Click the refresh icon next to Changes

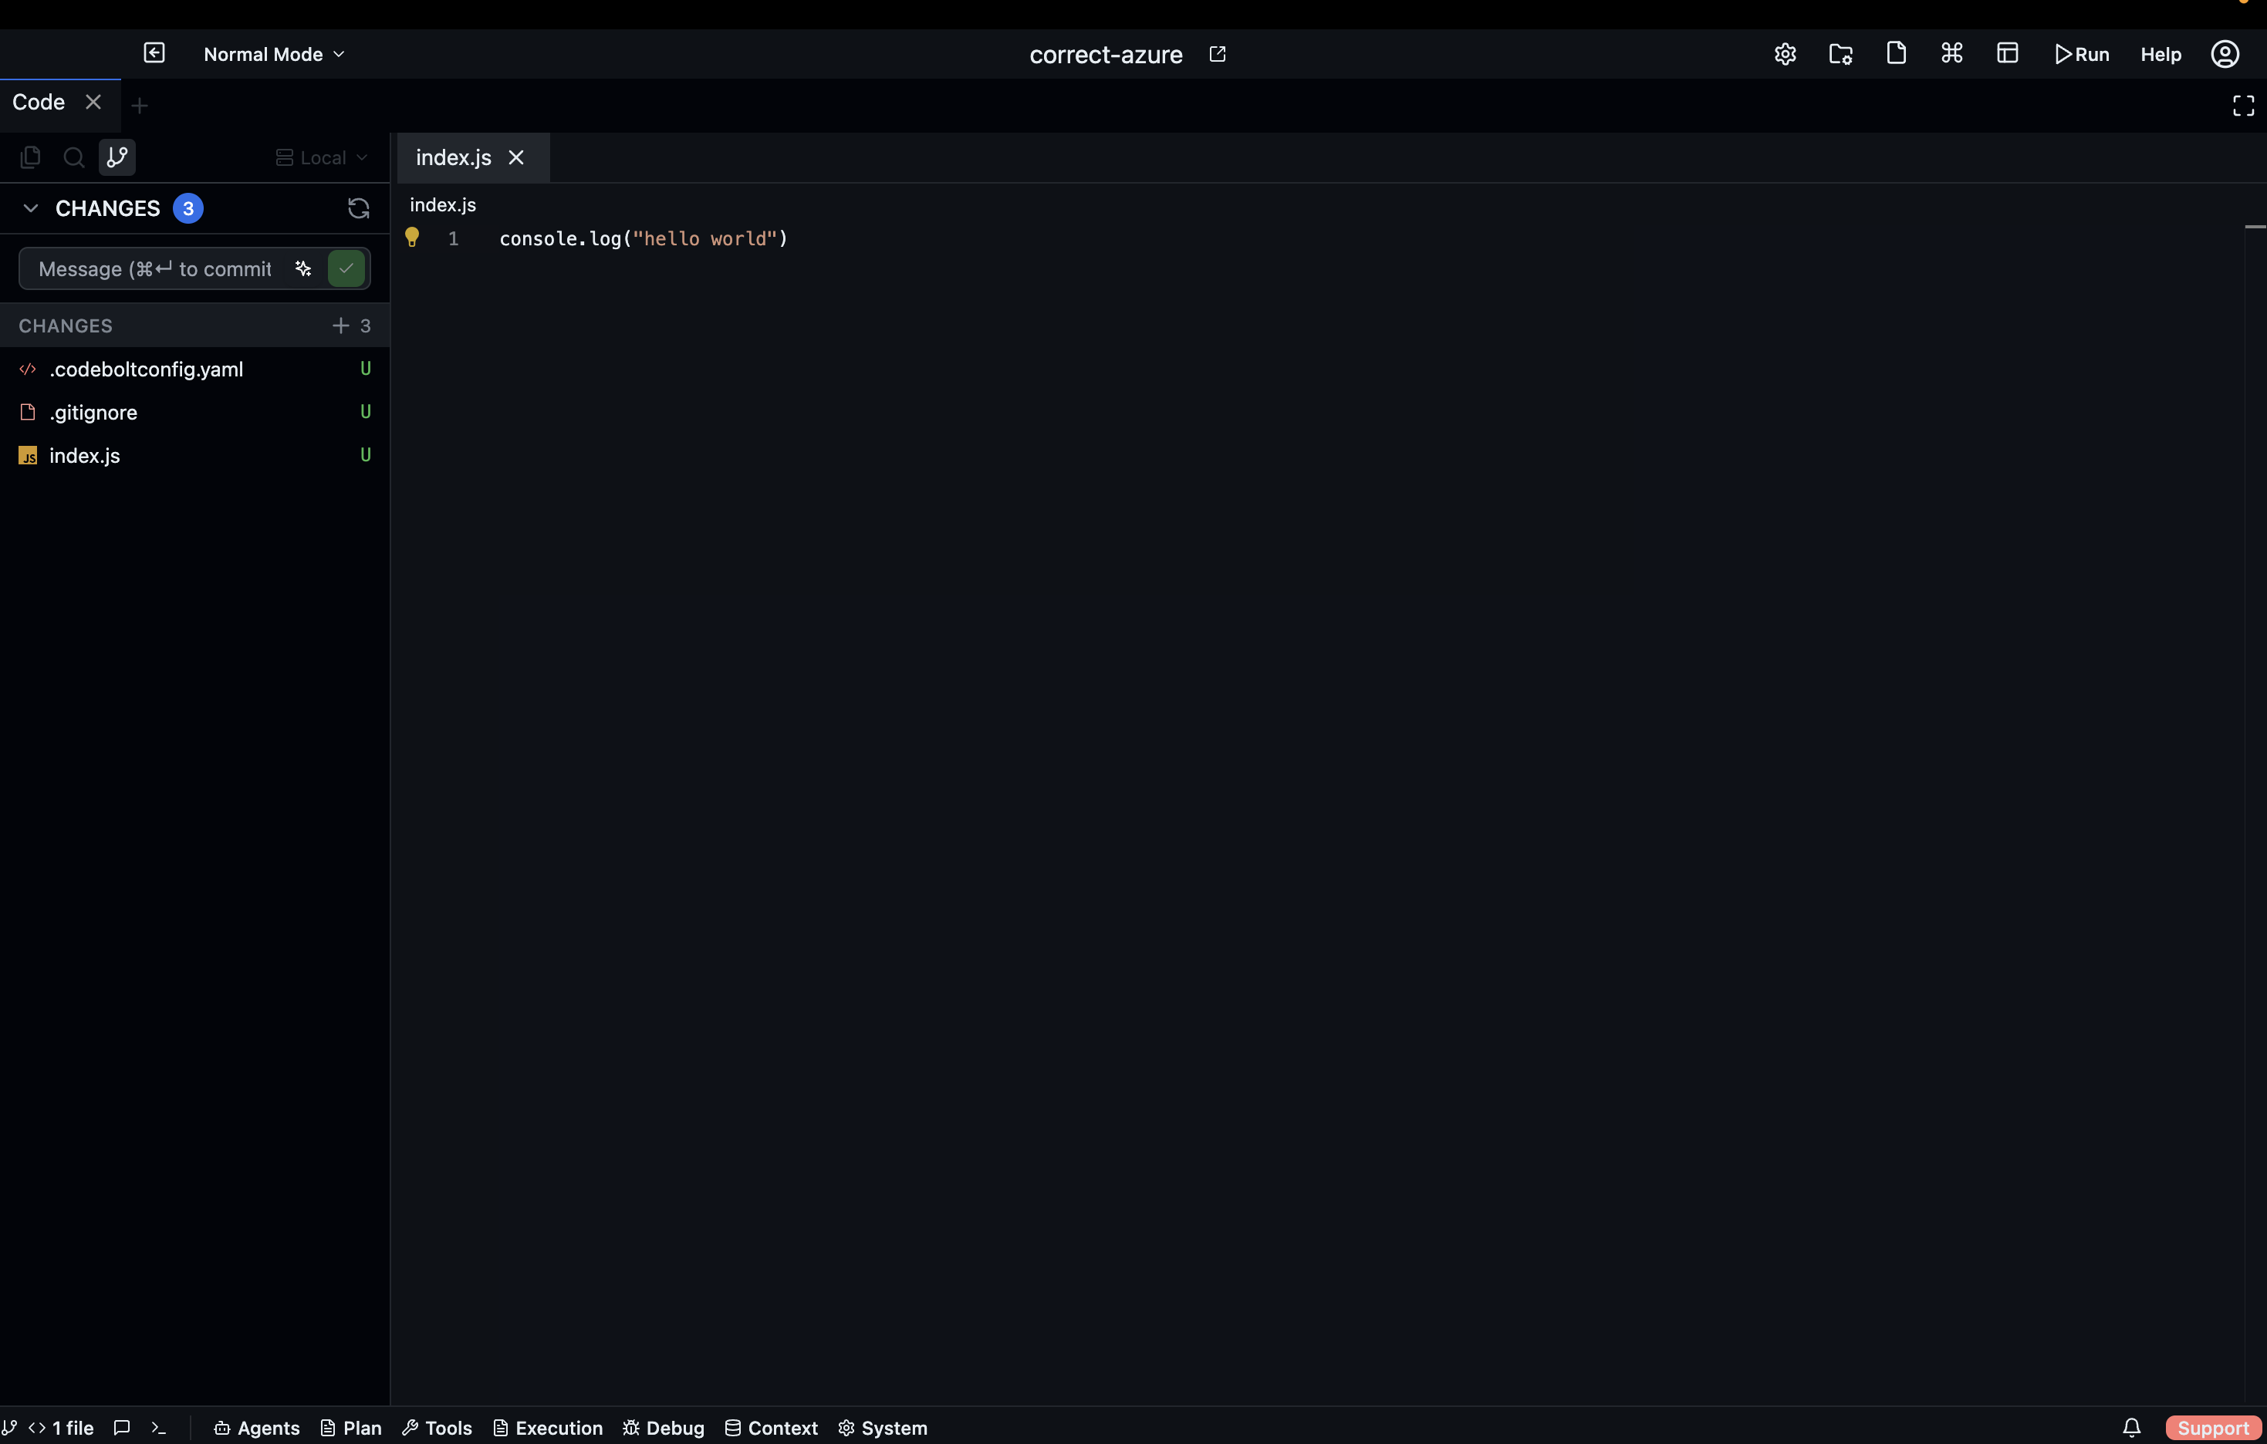356,208
